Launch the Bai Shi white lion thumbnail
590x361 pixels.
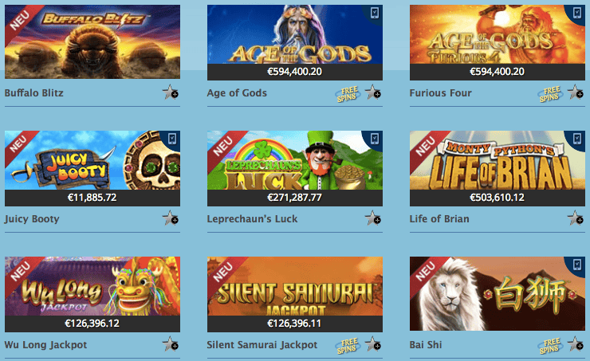pos(497,294)
